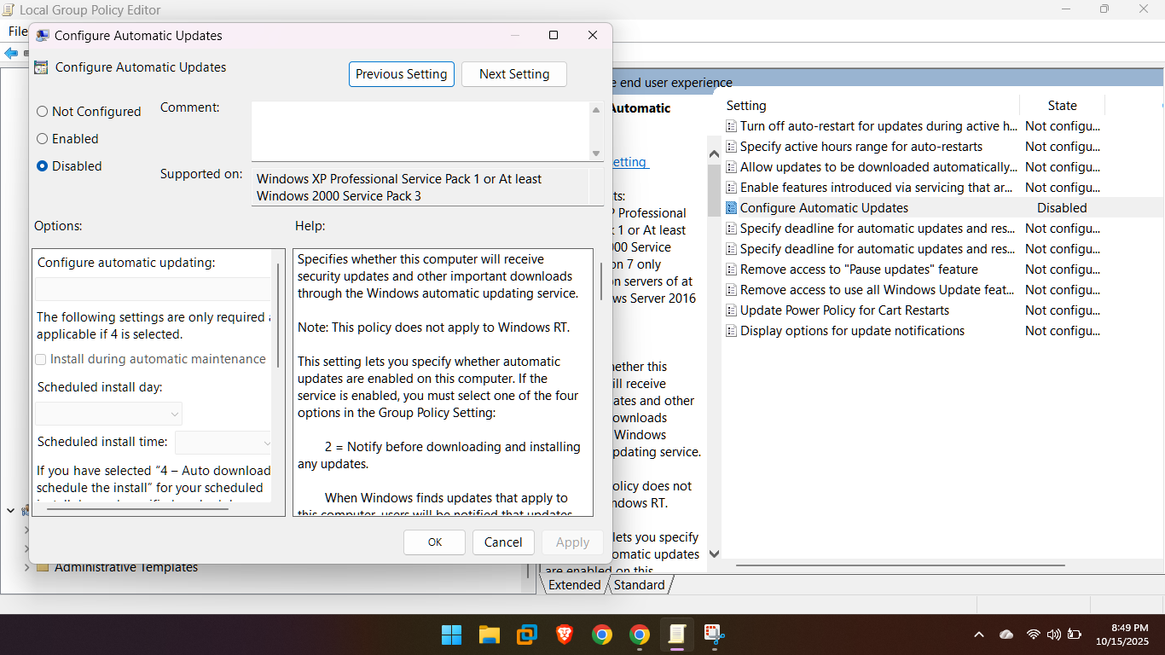Expand the Administrative Templates tree node
Viewport: 1165px width, 655px height.
(26, 567)
